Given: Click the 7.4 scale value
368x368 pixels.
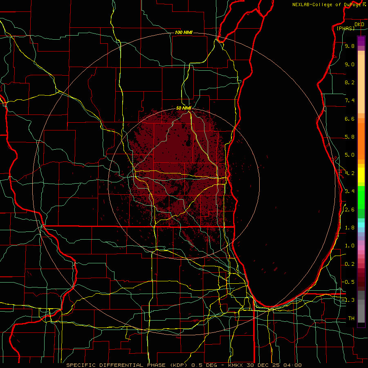Looking at the screenshot, I should pyautogui.click(x=350, y=101).
